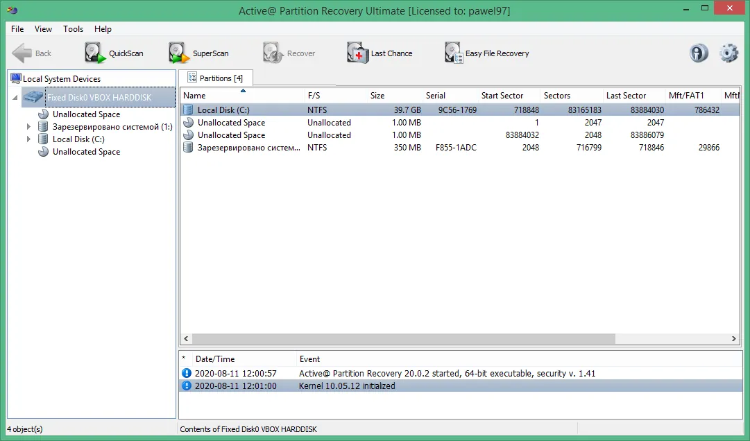Viewport: 750px width, 441px height.
Task: Select Fixed Disk0 VBOX HARDDISK in tree
Action: 99,98
